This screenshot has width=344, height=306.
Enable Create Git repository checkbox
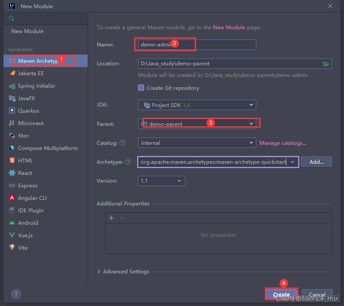coord(141,88)
